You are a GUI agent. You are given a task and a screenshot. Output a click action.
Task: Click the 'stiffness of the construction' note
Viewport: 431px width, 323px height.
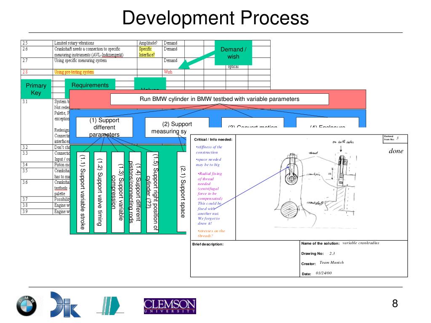(209, 150)
